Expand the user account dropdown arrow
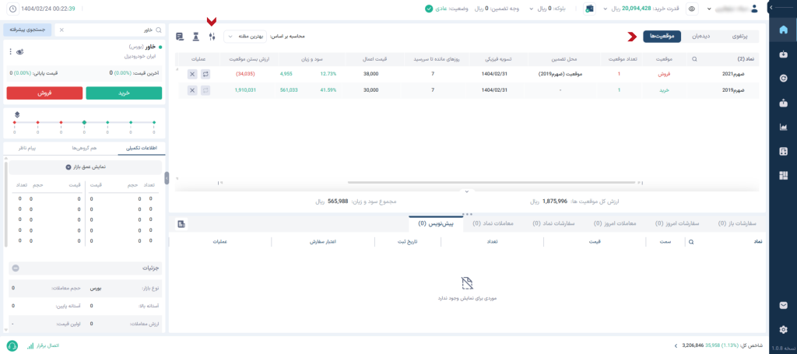 710,9
